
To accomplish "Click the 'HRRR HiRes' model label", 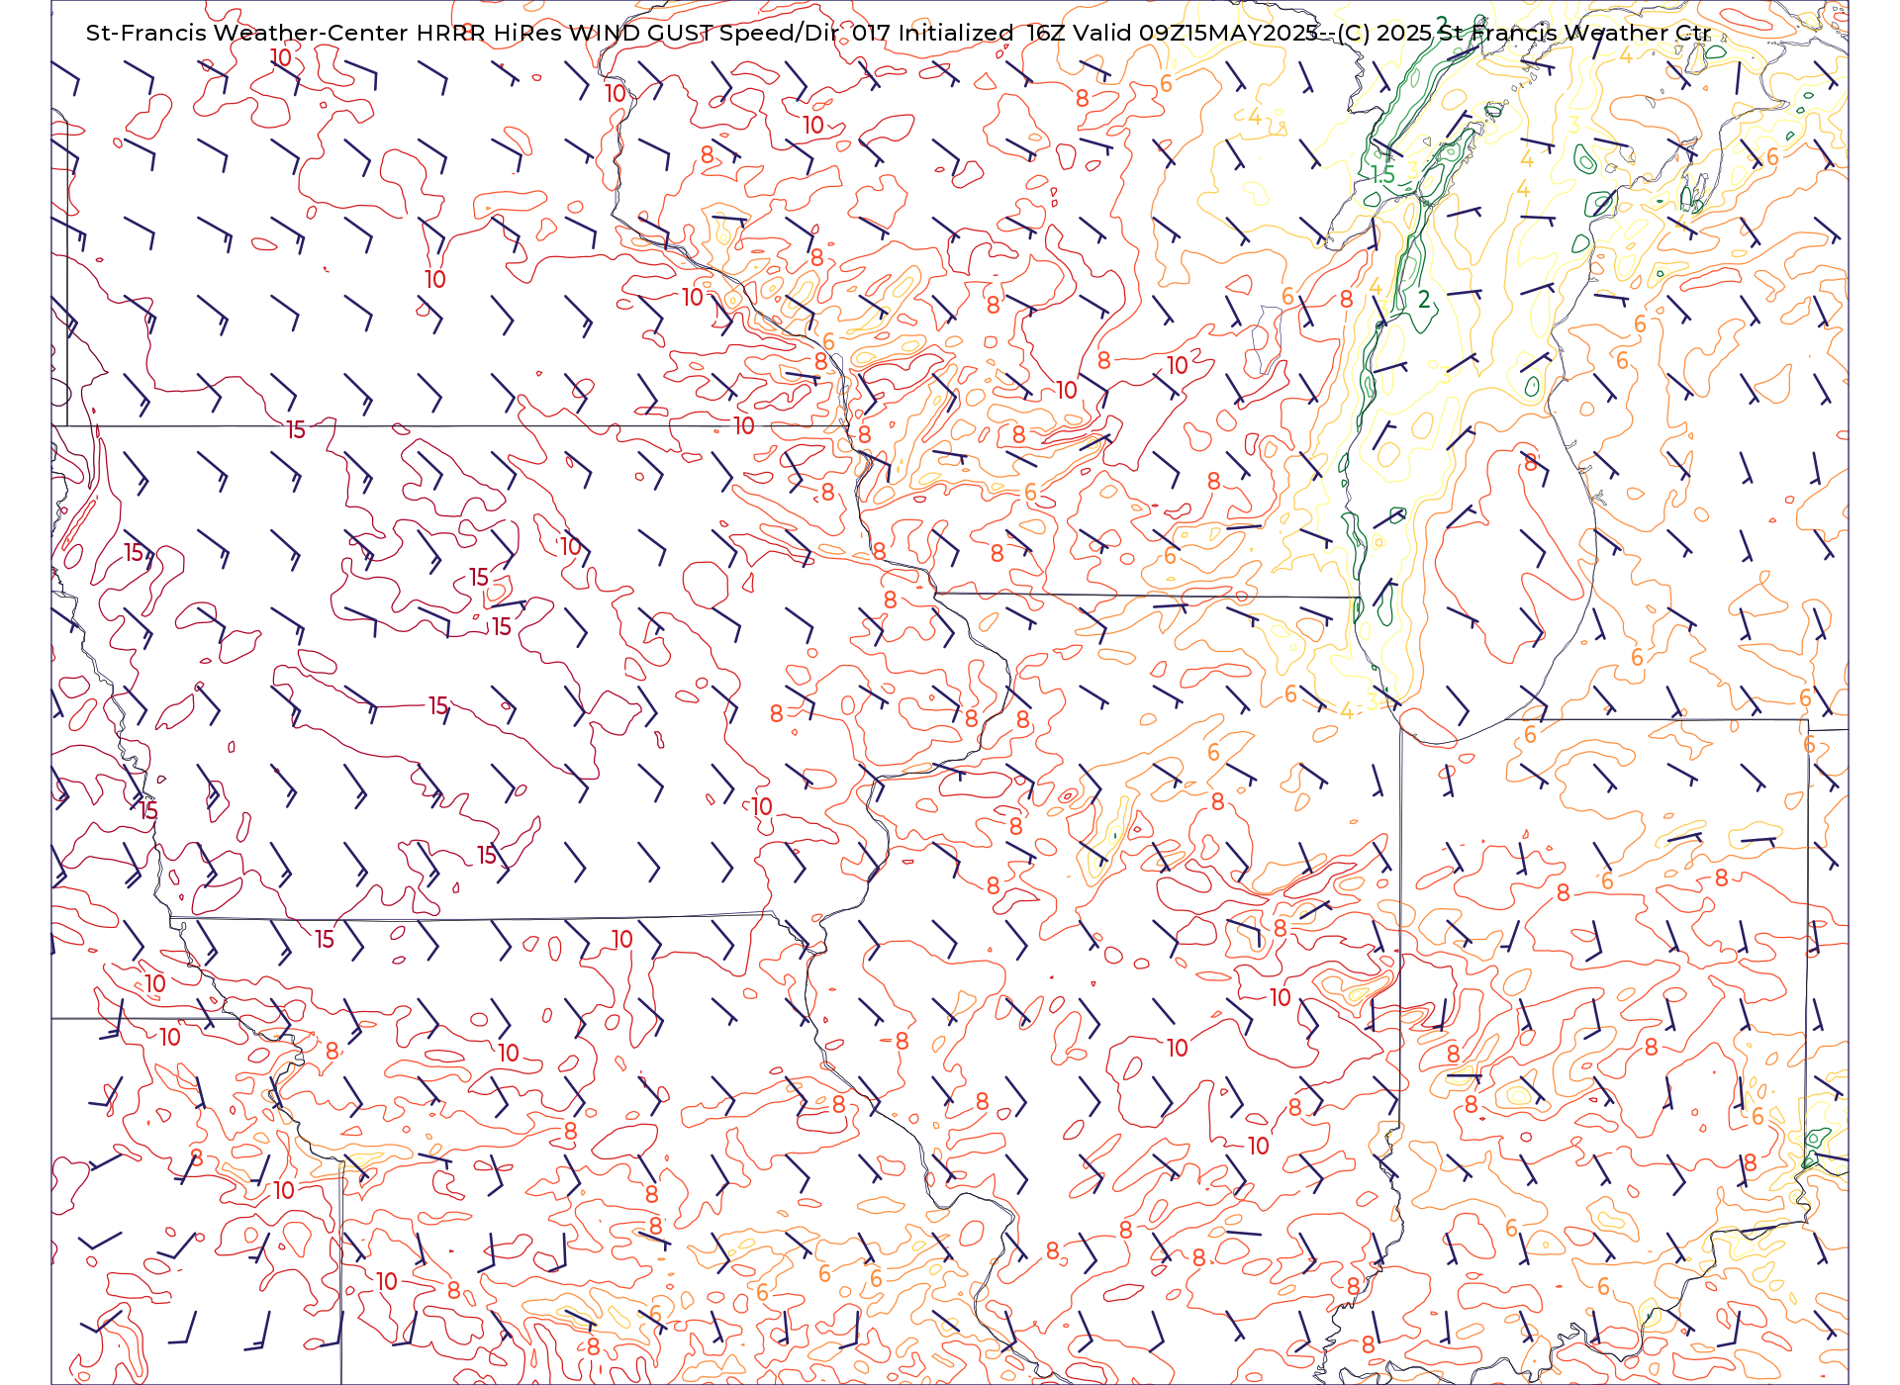I will tap(489, 33).
